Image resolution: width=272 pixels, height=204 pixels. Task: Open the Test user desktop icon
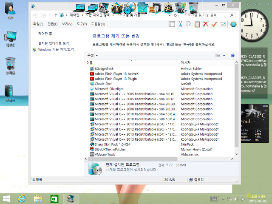tap(10, 11)
